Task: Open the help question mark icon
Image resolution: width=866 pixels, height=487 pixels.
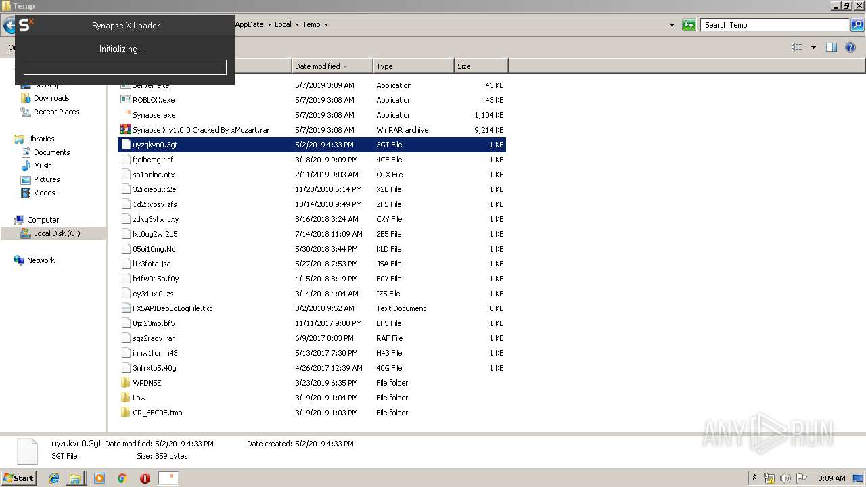Action: click(851, 47)
